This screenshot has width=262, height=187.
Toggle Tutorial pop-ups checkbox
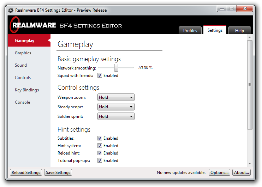[100, 161]
